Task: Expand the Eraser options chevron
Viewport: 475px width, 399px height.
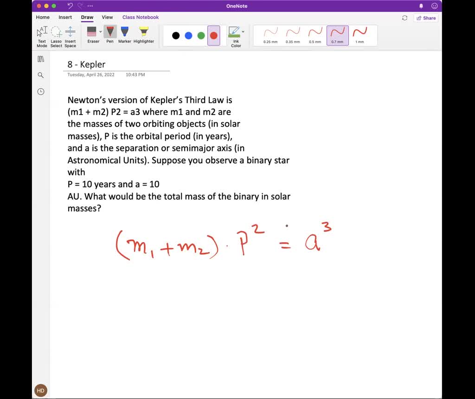Action: click(x=101, y=32)
